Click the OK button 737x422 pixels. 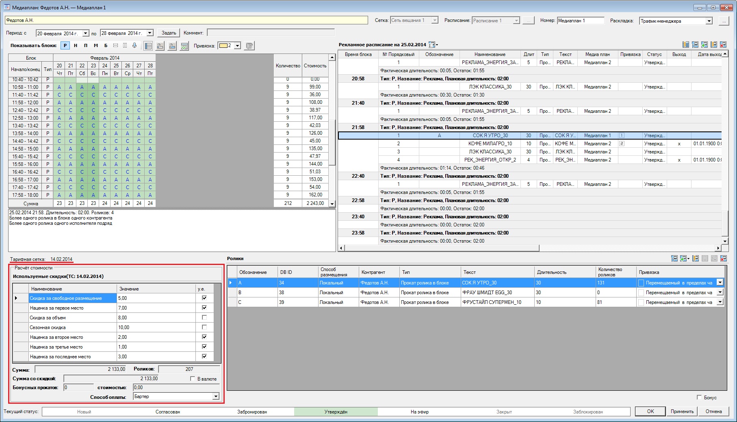tap(650, 411)
